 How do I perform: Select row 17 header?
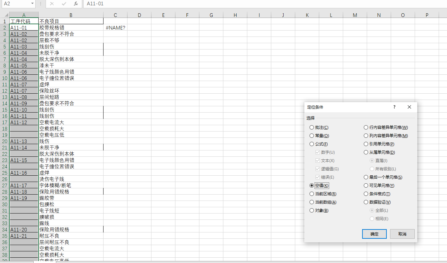click(x=5, y=122)
